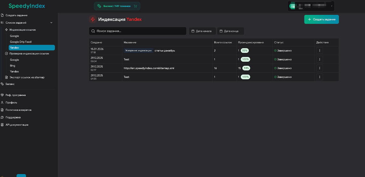Image resolution: width=365 pixels, height=177 pixels.
Task: Select Проверка индексации ссылок in sidebar
Action: (29, 53)
